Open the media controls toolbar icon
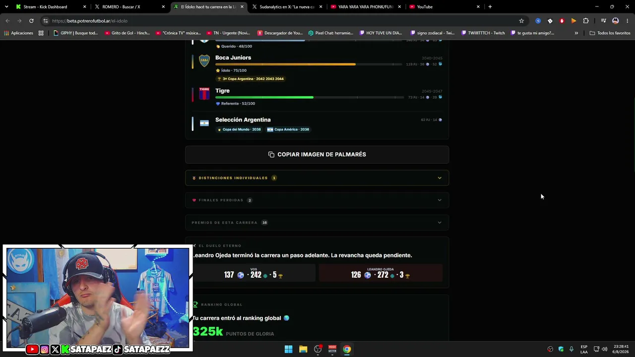This screenshot has width=635, height=357. (x=603, y=21)
